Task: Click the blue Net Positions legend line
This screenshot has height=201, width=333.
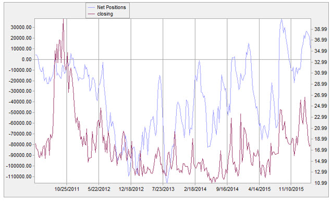Action: tap(92, 7)
